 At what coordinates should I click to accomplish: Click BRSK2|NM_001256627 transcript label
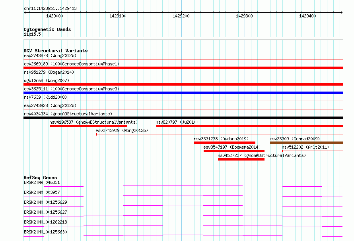tap(45, 212)
